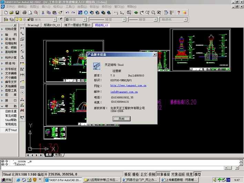Toggle 捕捉 snap mode
This screenshot has height=183, width=244.
point(128,174)
